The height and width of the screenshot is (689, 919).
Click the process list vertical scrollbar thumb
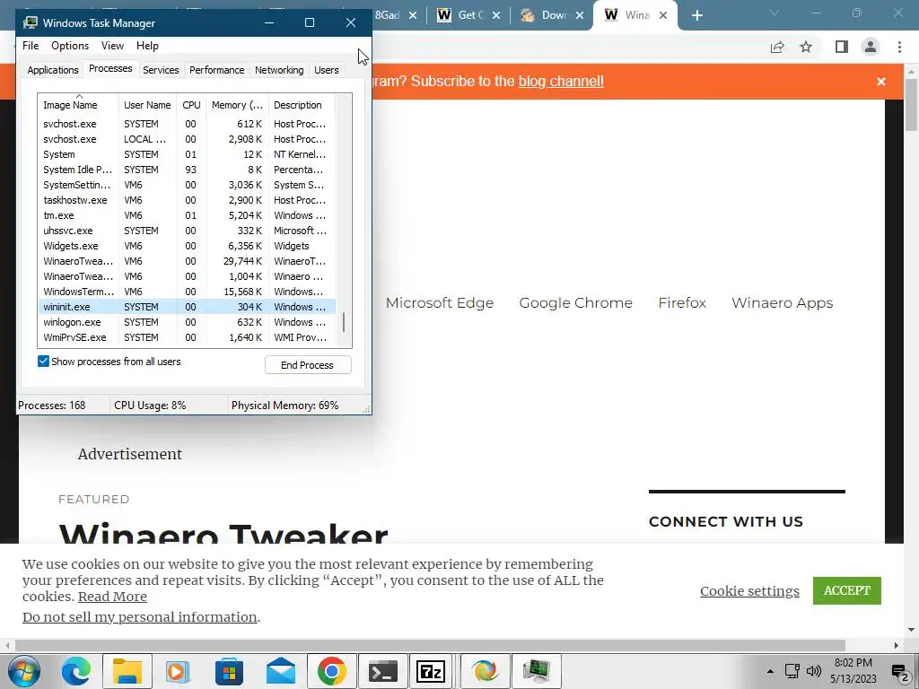click(344, 322)
